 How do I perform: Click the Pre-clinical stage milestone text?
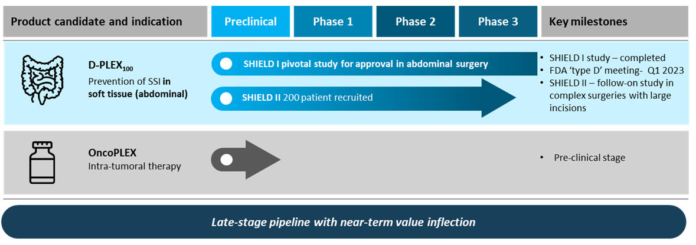pos(590,158)
